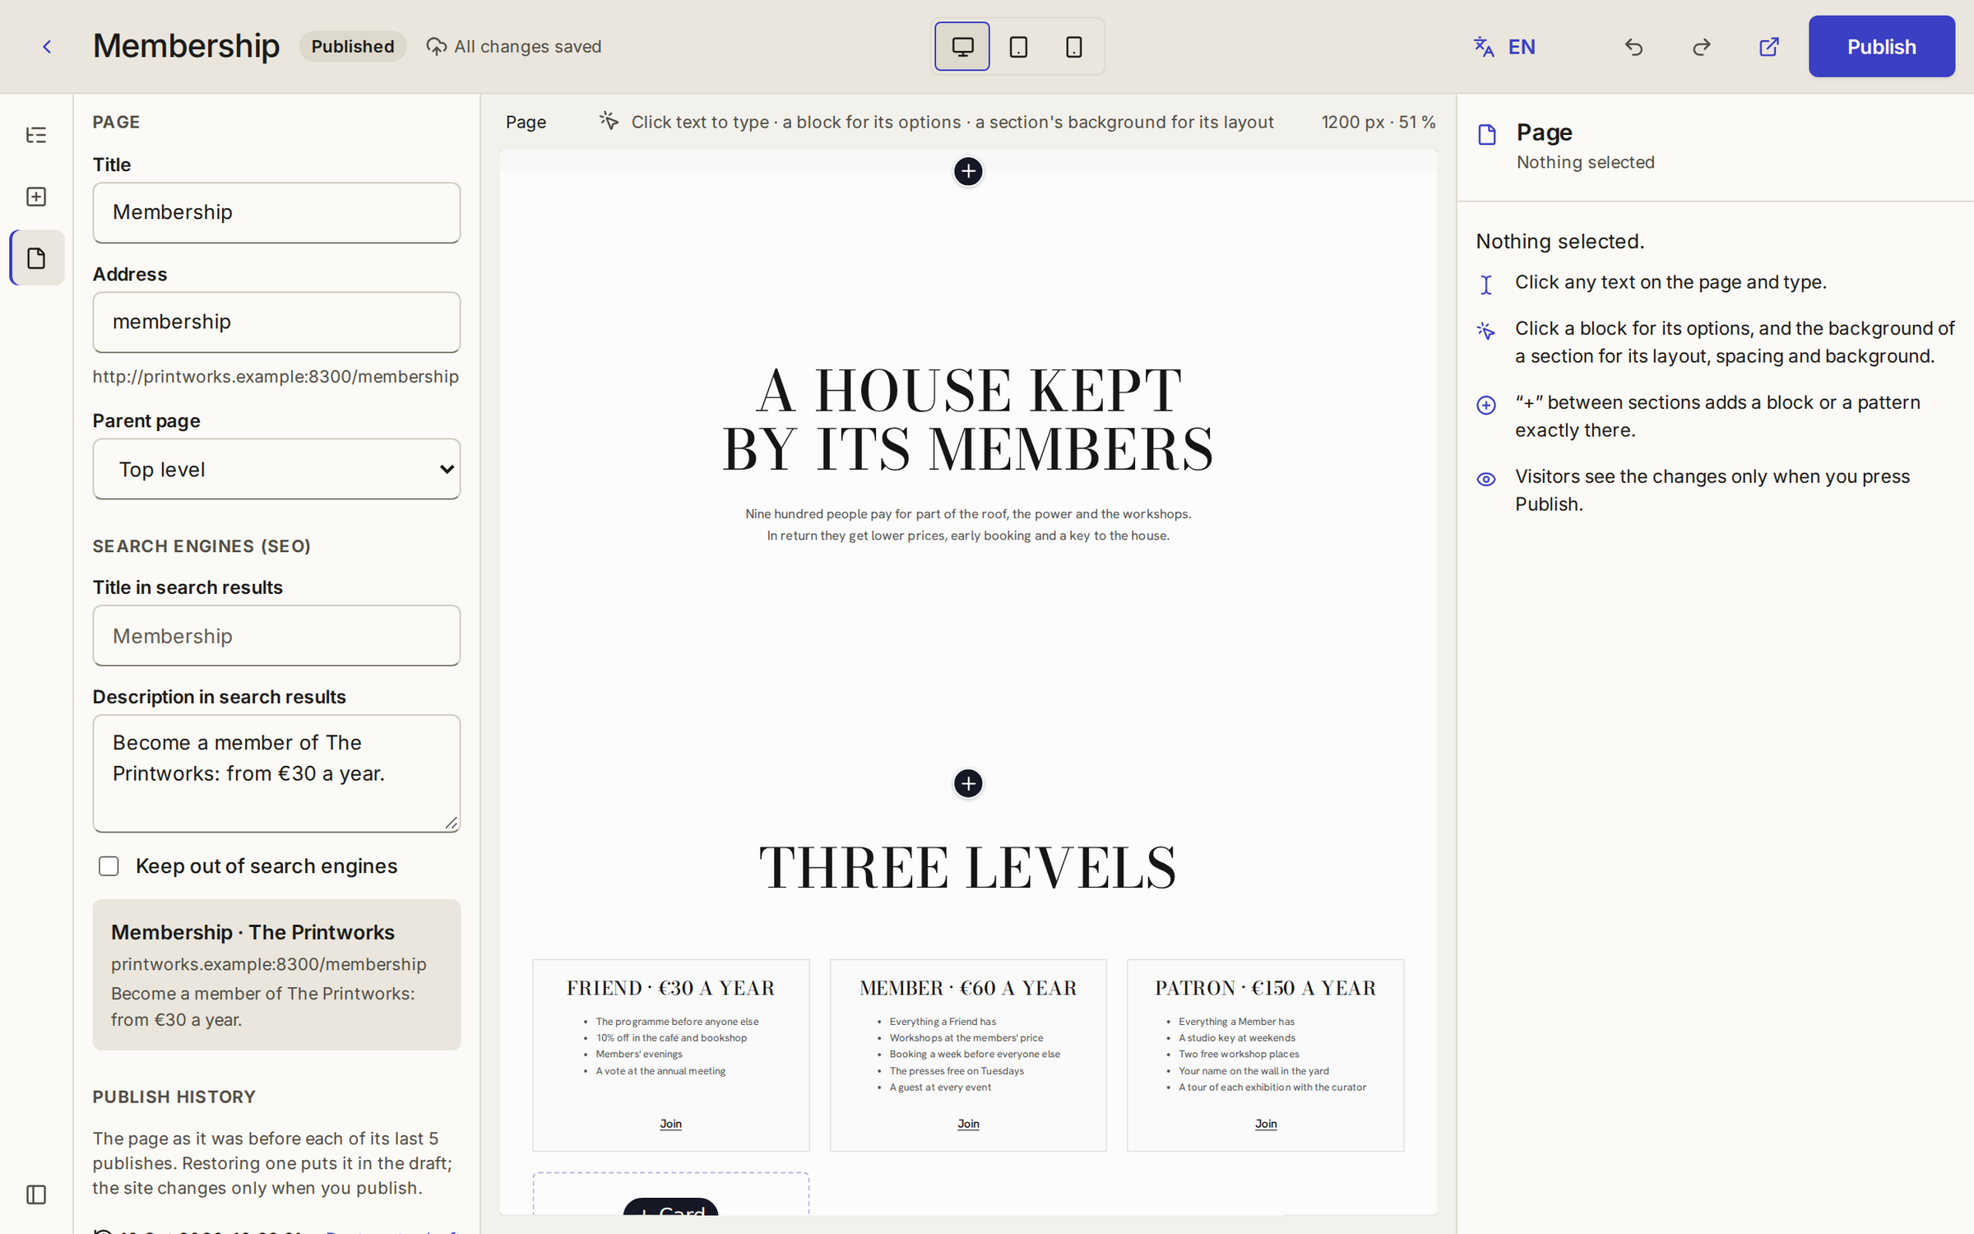Redo the last change

point(1702,47)
